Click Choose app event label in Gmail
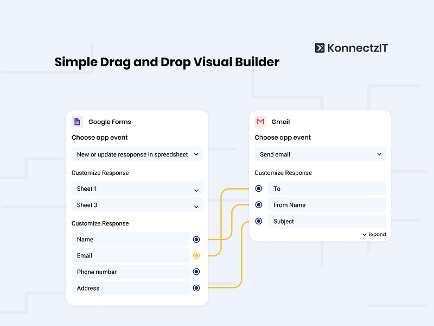This screenshot has height=326, width=434. 283,137
